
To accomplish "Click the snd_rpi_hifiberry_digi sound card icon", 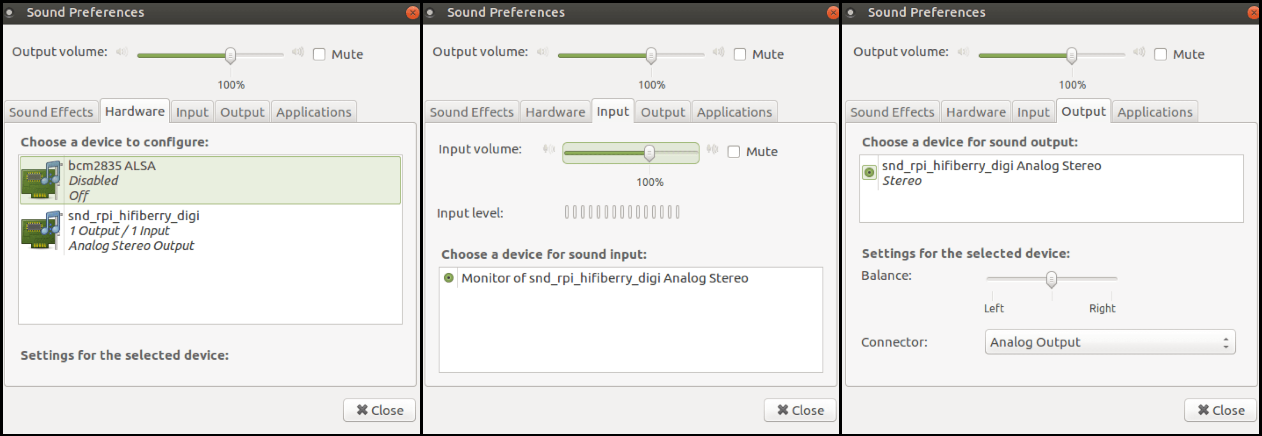I will 41,230.
